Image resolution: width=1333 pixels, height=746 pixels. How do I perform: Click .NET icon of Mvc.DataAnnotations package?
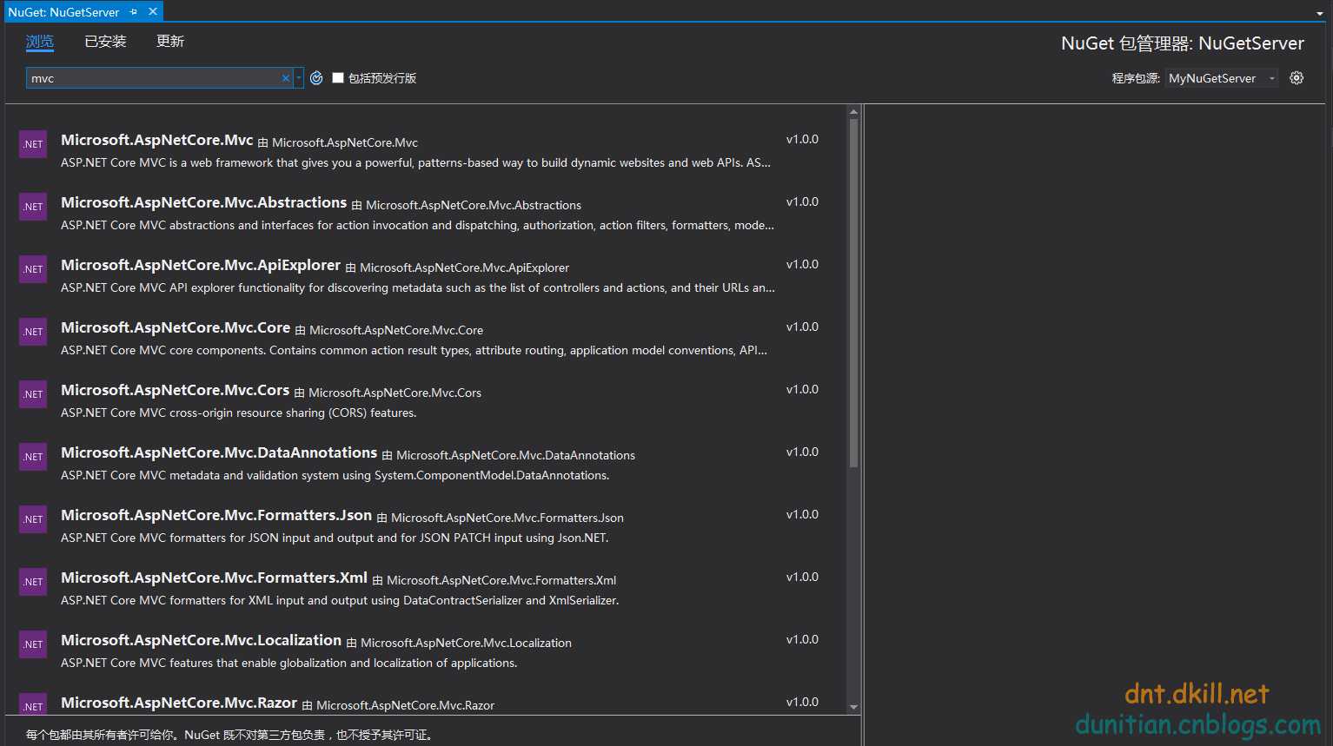(33, 457)
